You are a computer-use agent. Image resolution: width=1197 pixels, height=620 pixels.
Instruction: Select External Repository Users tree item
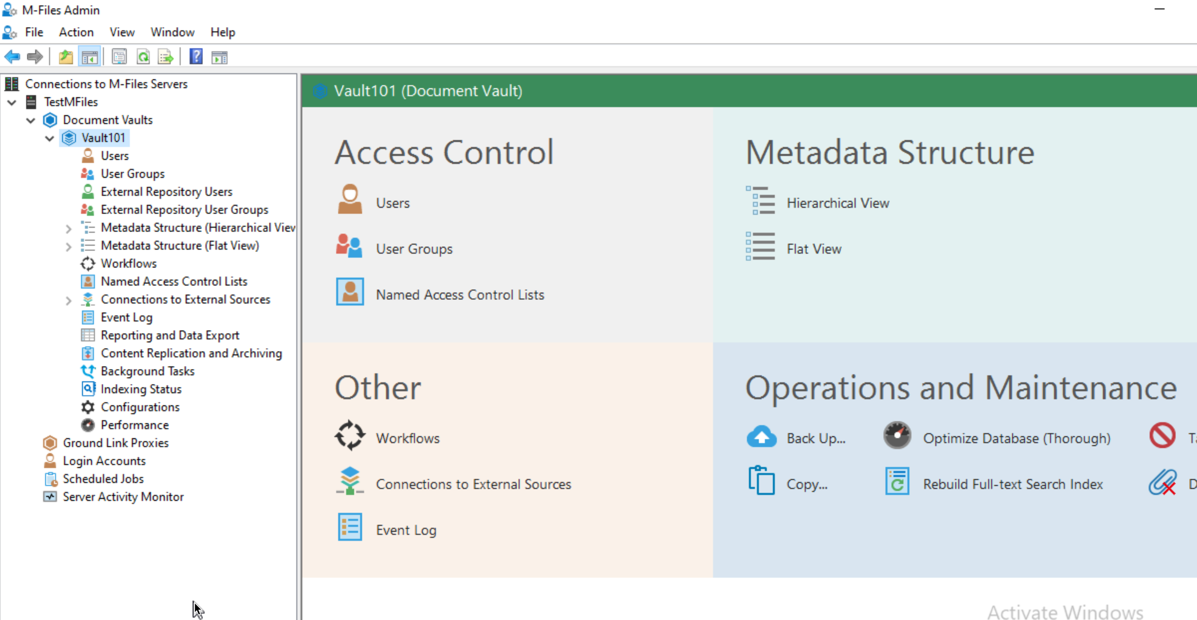166,191
